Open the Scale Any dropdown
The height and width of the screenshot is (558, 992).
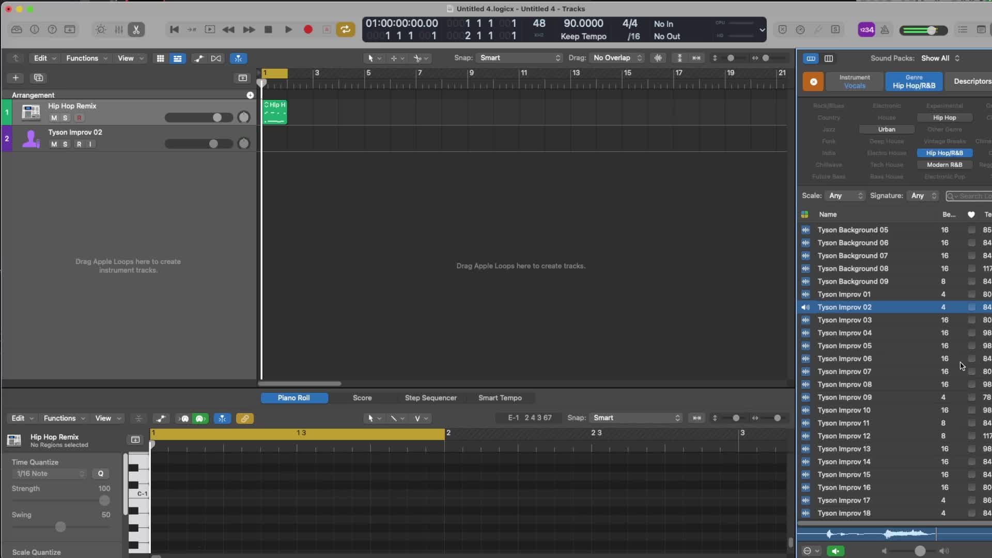[x=845, y=196]
